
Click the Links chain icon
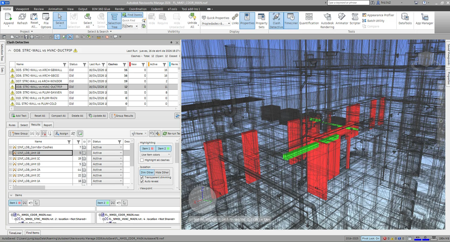[235, 19]
